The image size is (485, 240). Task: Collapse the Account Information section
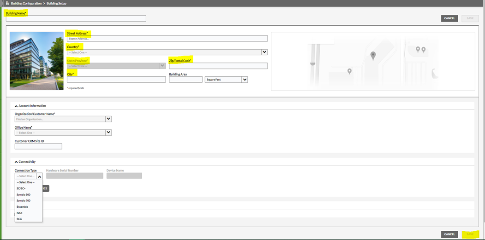[16, 106]
